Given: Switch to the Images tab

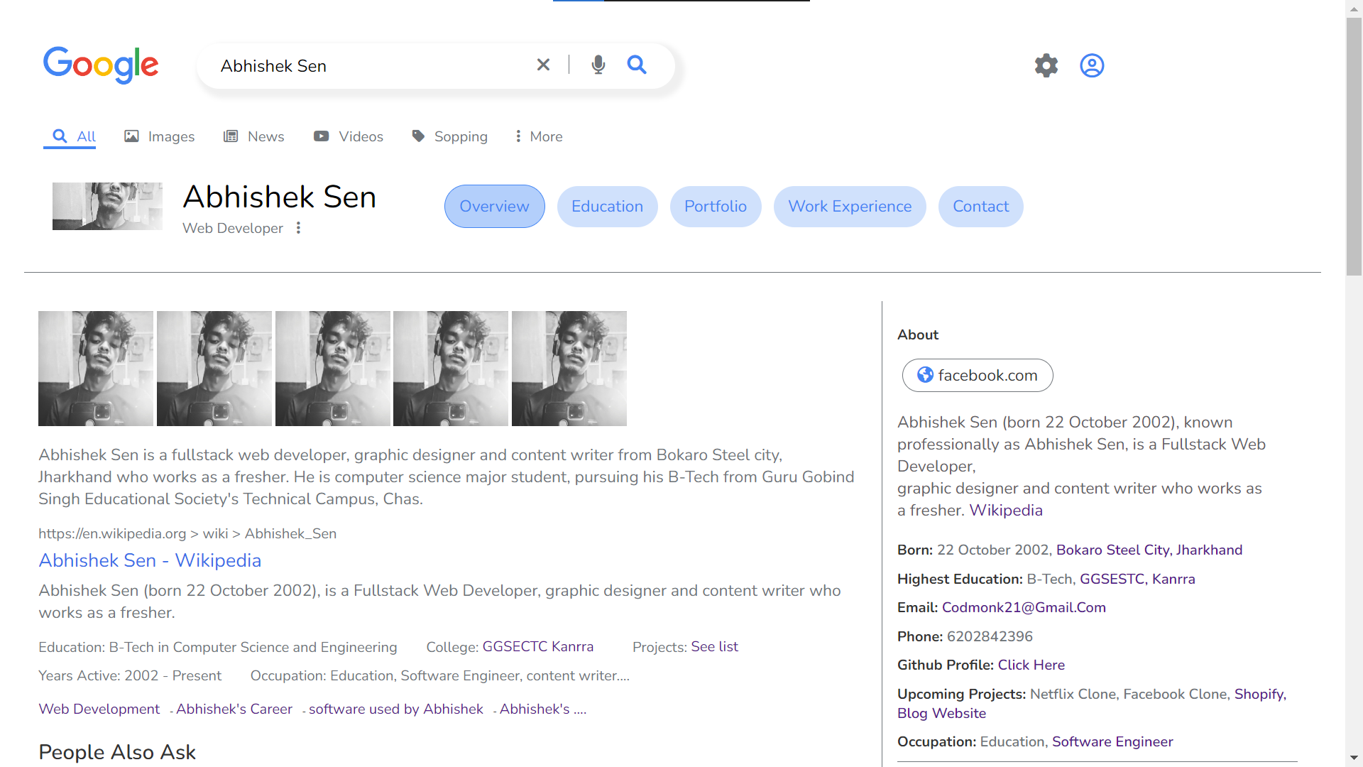Looking at the screenshot, I should coord(160,136).
